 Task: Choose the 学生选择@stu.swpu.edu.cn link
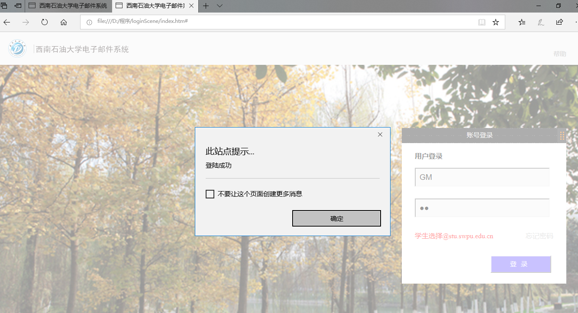[x=454, y=236]
